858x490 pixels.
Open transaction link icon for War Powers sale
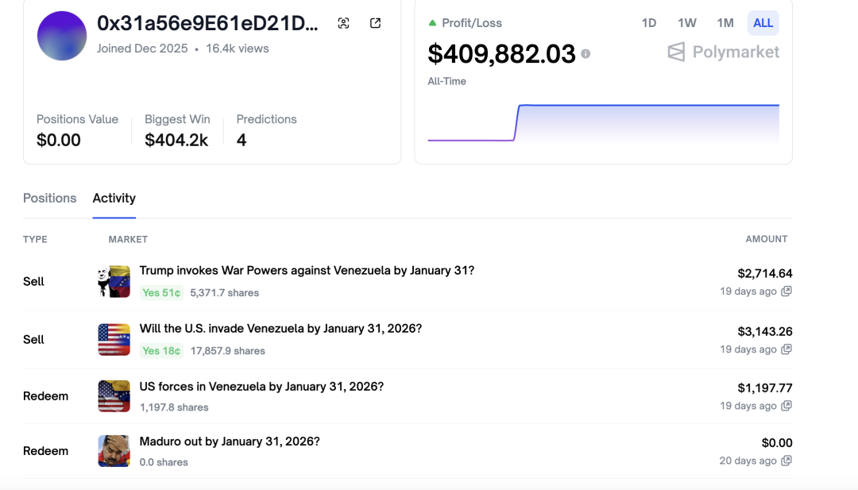point(786,291)
